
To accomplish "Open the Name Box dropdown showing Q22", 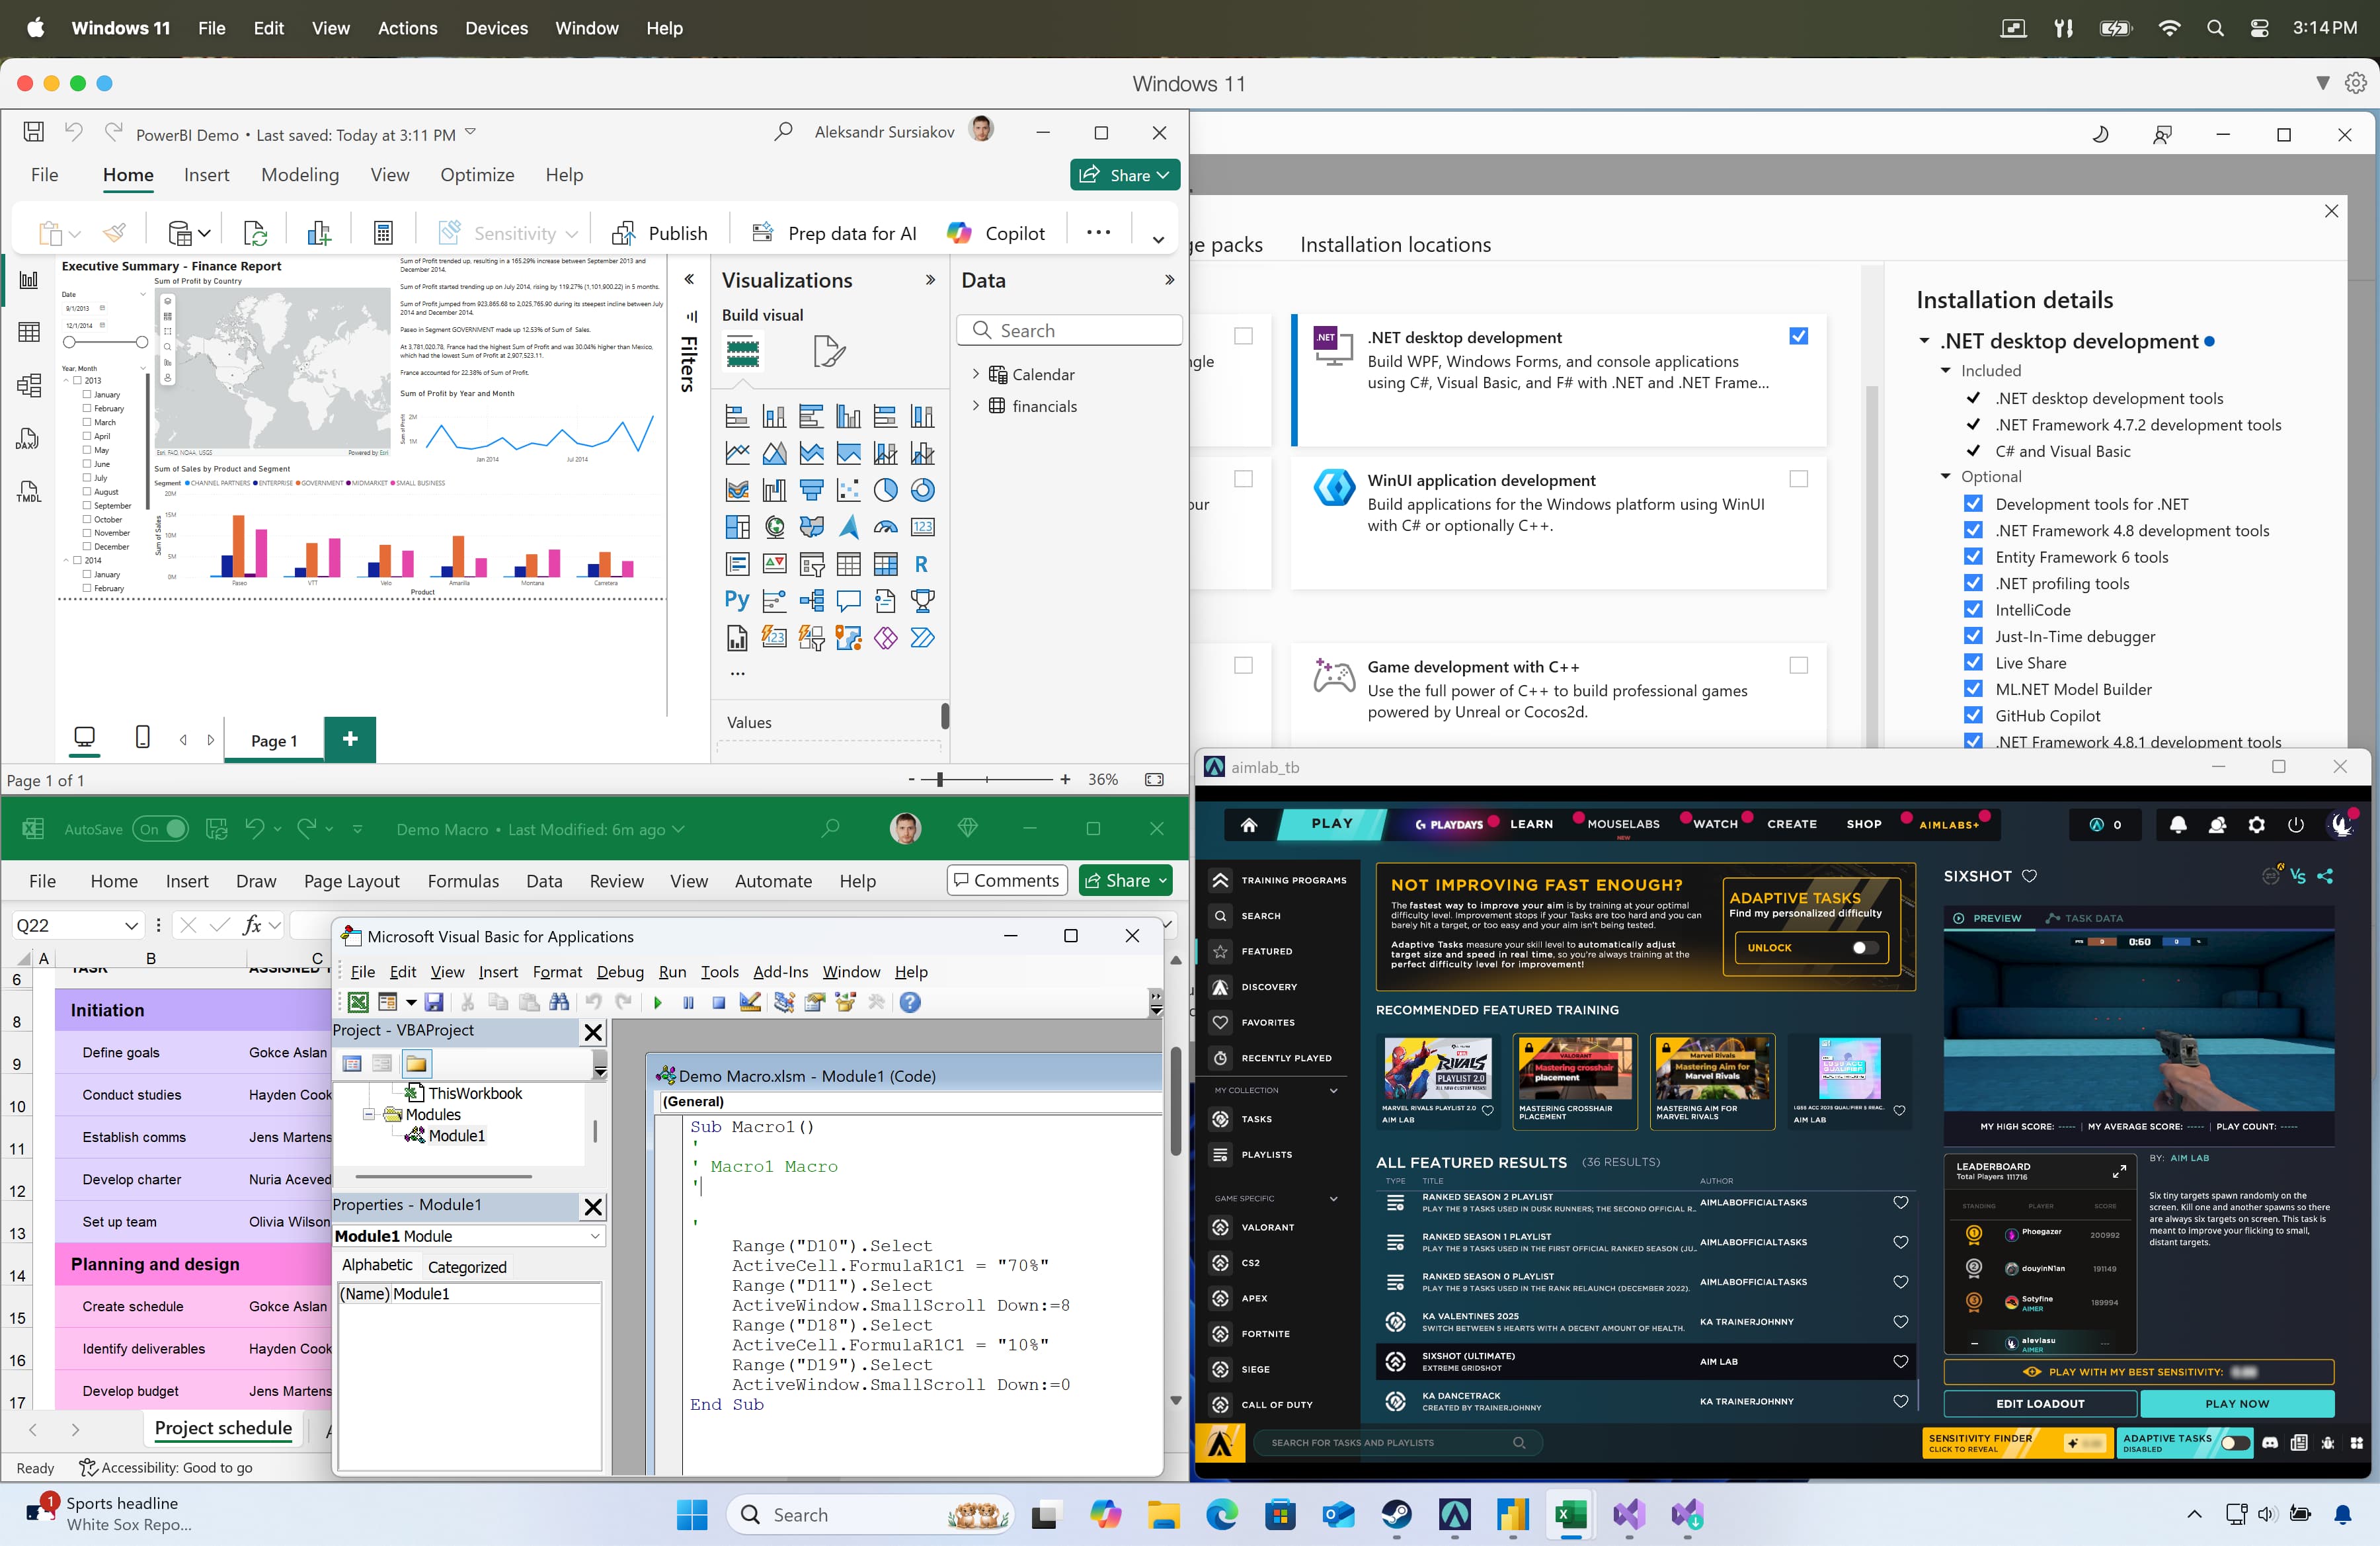I will pos(131,925).
